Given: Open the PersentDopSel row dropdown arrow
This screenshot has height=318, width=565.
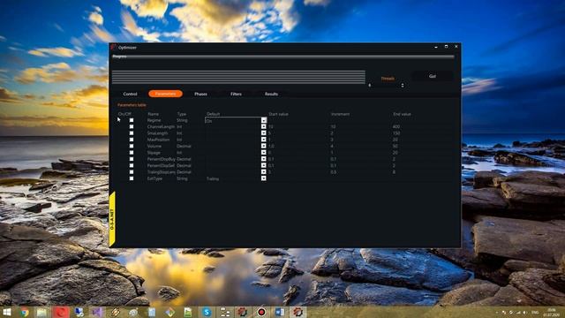Looking at the screenshot, I should click(264, 165).
